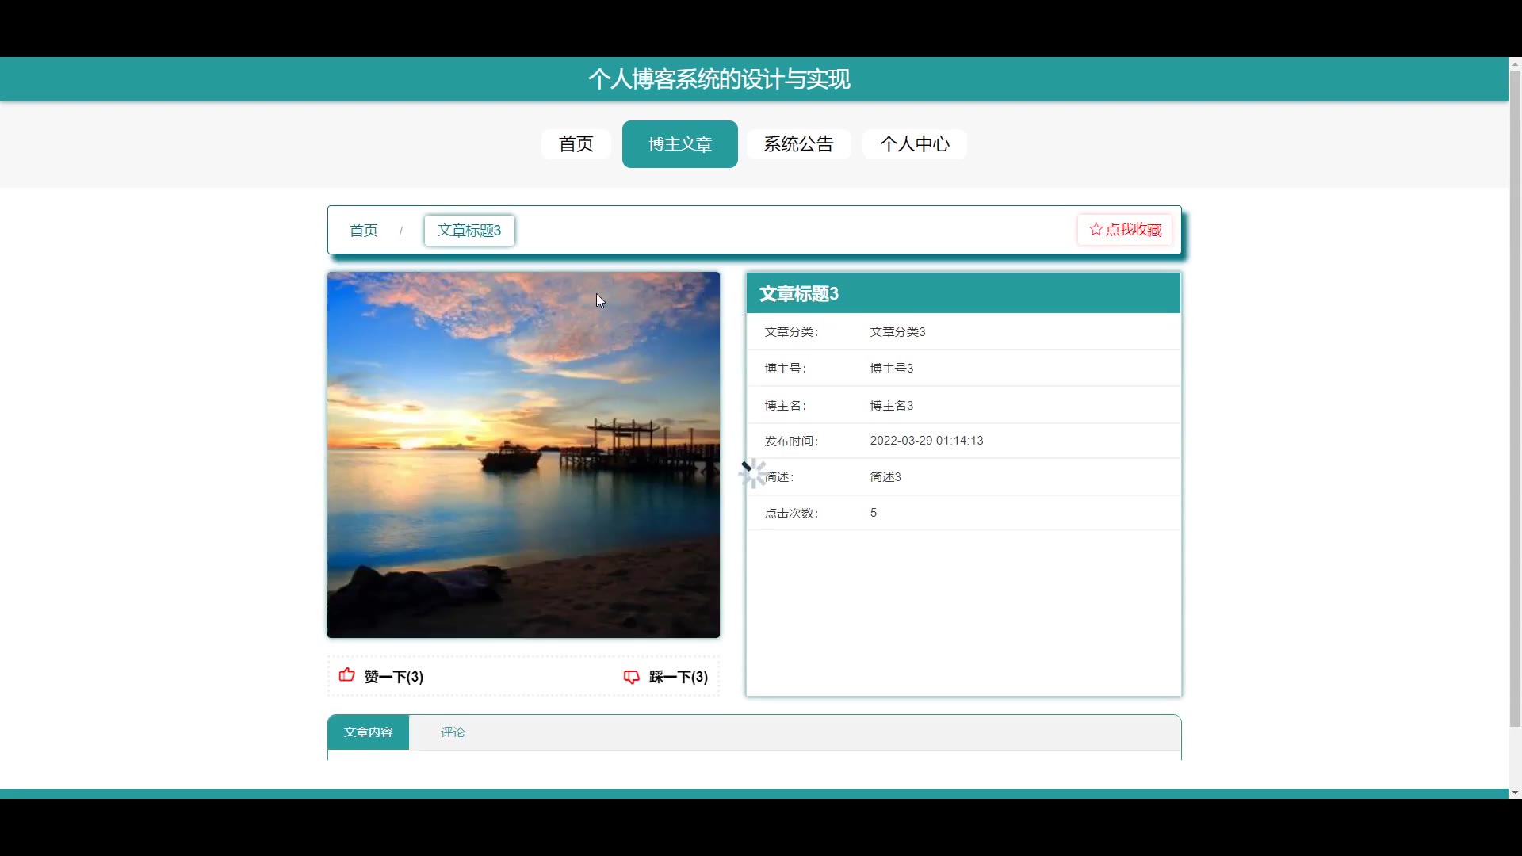
Task: Click the 首页 breadcrumb link
Action: point(364,231)
